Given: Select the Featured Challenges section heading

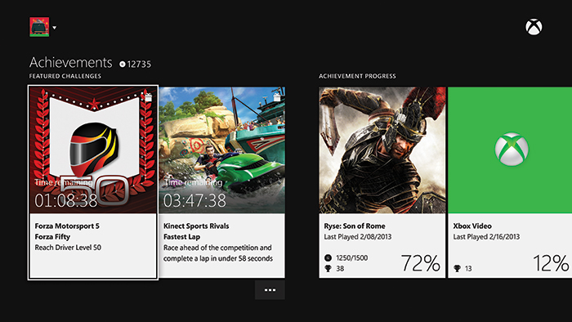Looking at the screenshot, I should pyautogui.click(x=65, y=76).
